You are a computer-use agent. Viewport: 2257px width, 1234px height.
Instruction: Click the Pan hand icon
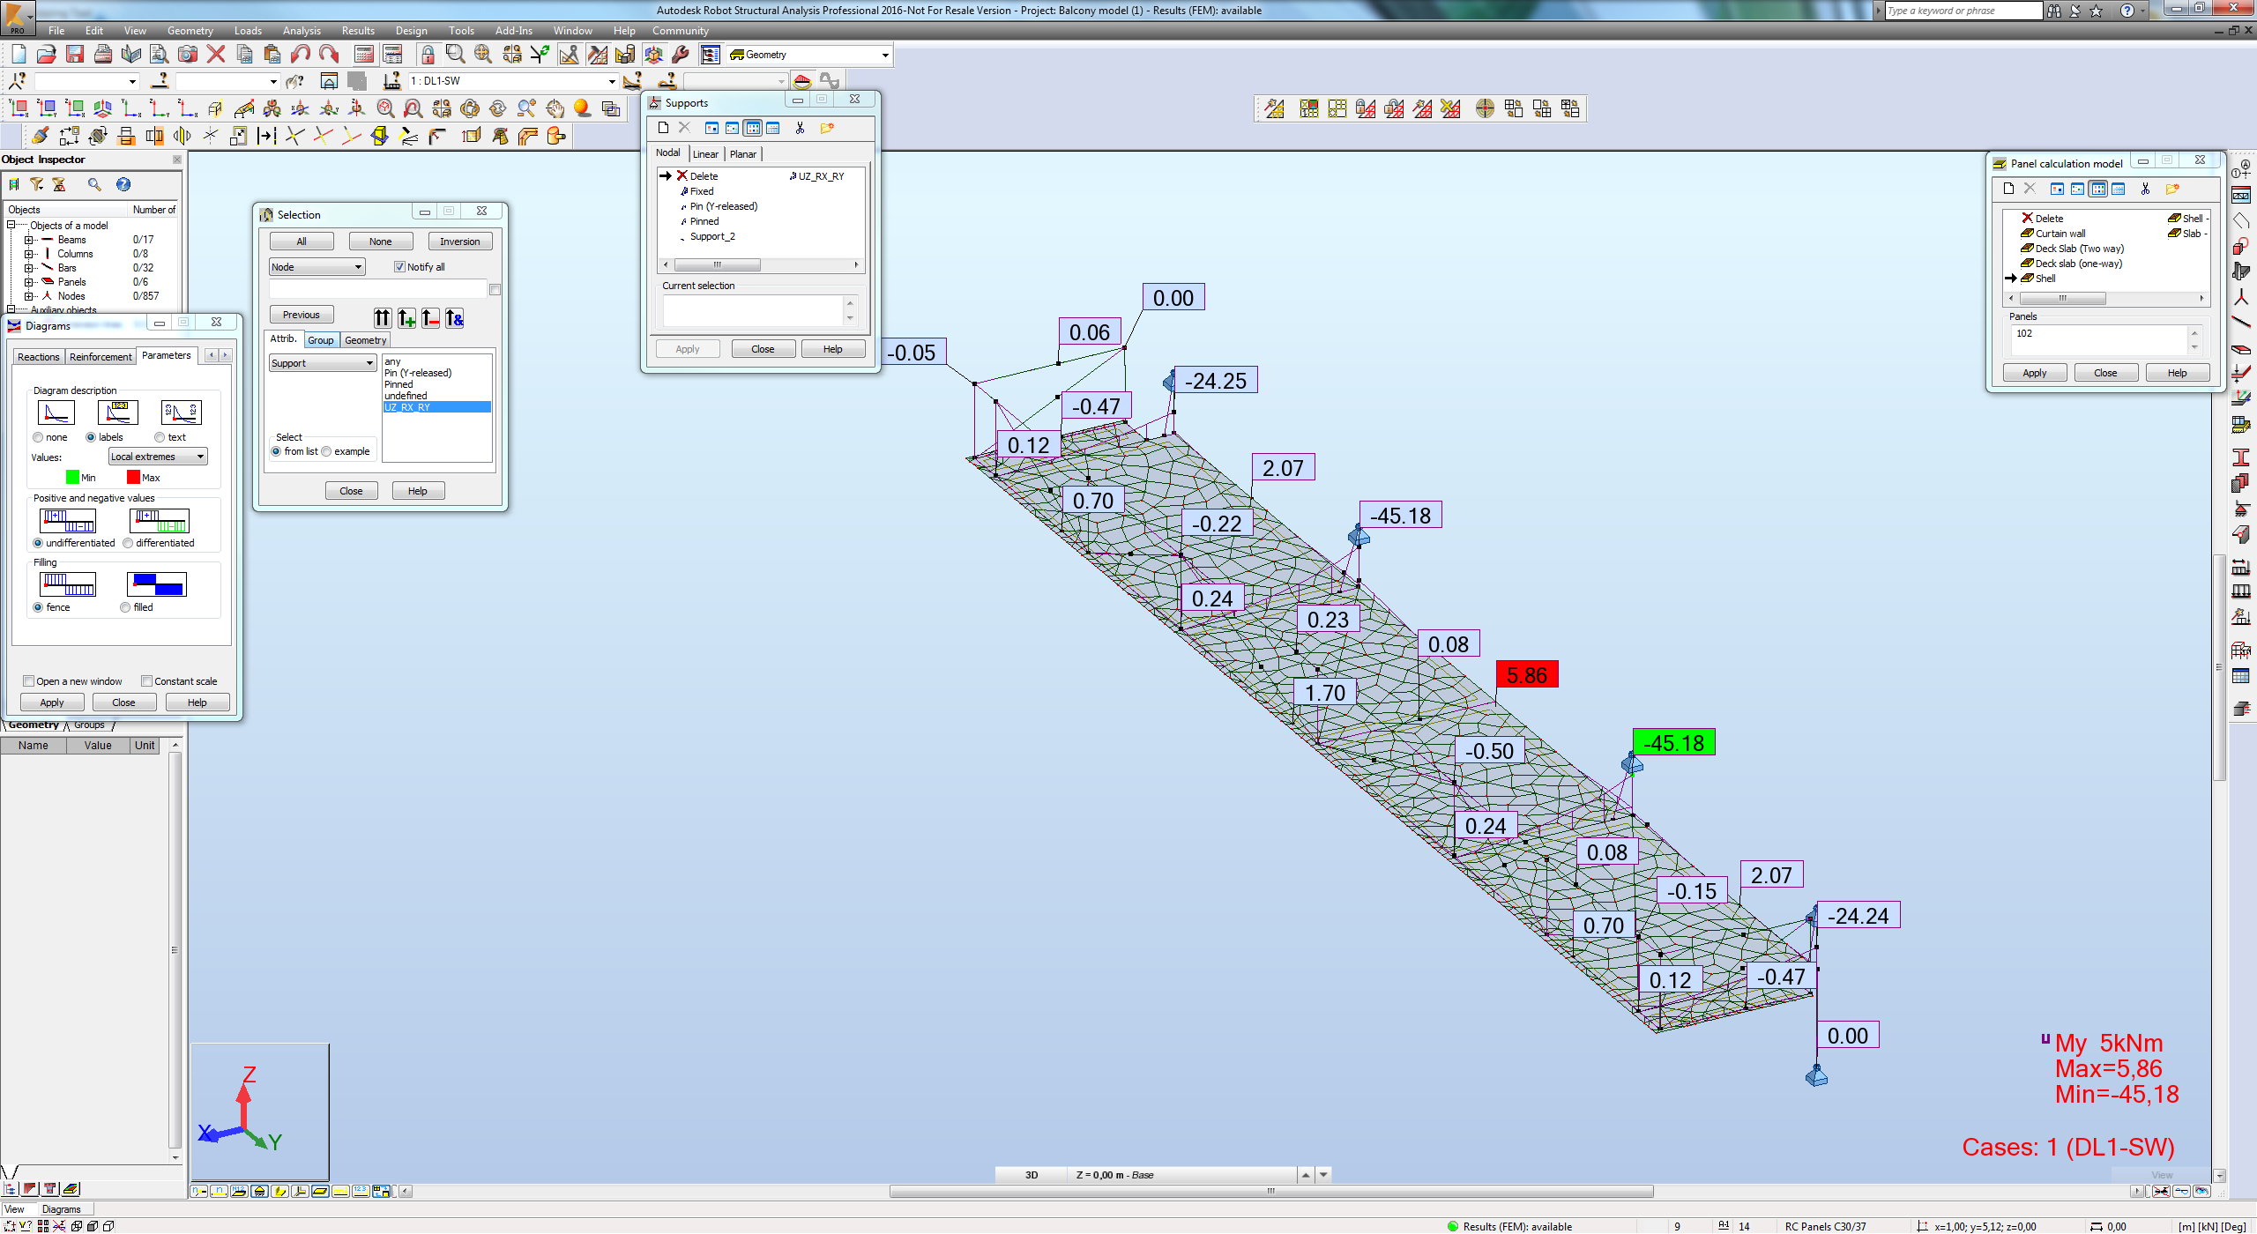[x=555, y=108]
